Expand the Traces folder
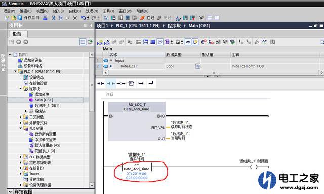The height and width of the screenshot is (194, 324). pyautogui.click(x=20, y=174)
